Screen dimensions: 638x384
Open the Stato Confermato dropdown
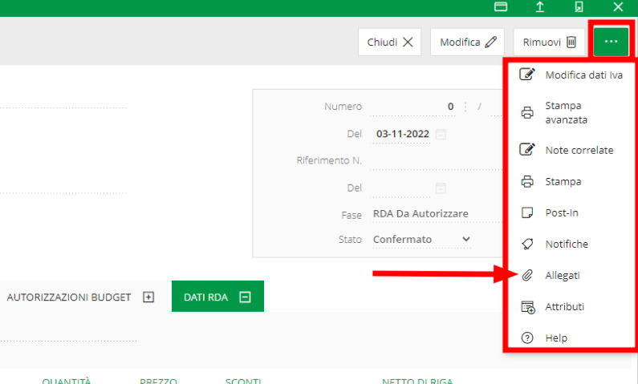[465, 239]
